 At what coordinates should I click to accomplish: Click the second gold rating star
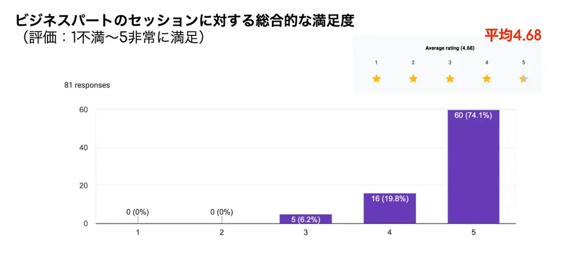coord(413,79)
